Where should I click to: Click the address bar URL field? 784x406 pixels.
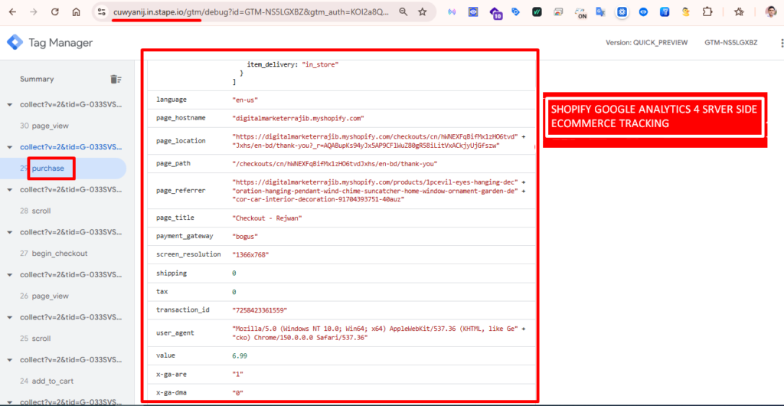[x=251, y=12]
